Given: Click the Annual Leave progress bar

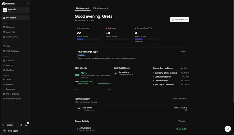Looking at the screenshot, I should [x=88, y=39].
